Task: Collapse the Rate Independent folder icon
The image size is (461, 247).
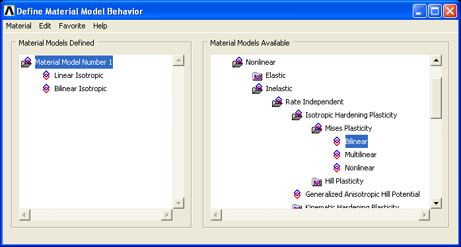Action: click(x=277, y=102)
